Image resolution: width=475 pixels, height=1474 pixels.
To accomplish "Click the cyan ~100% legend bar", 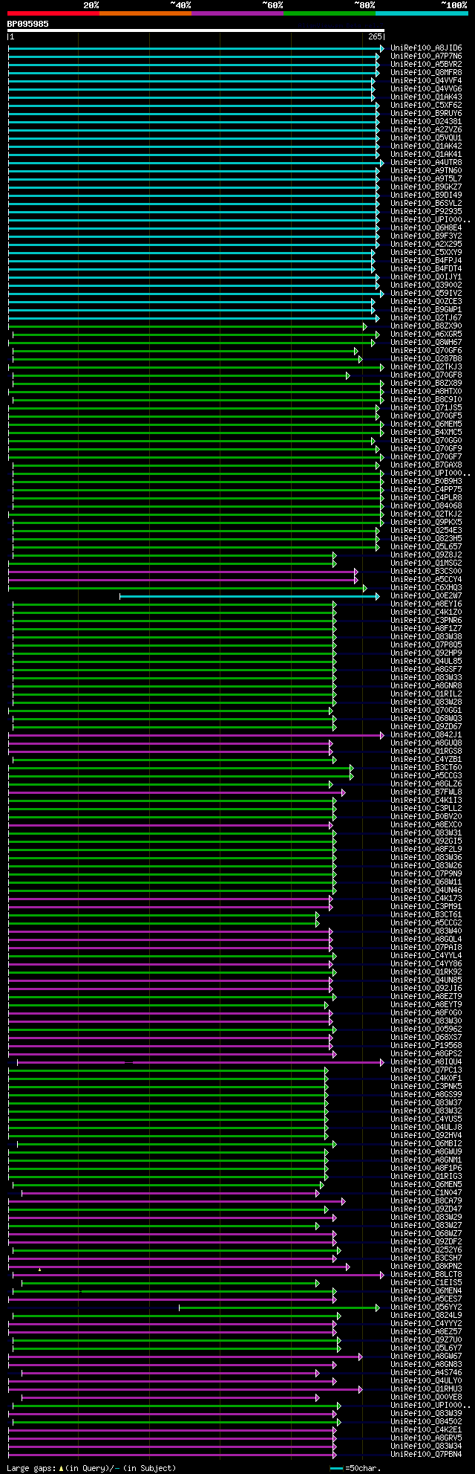I will pos(421,13).
